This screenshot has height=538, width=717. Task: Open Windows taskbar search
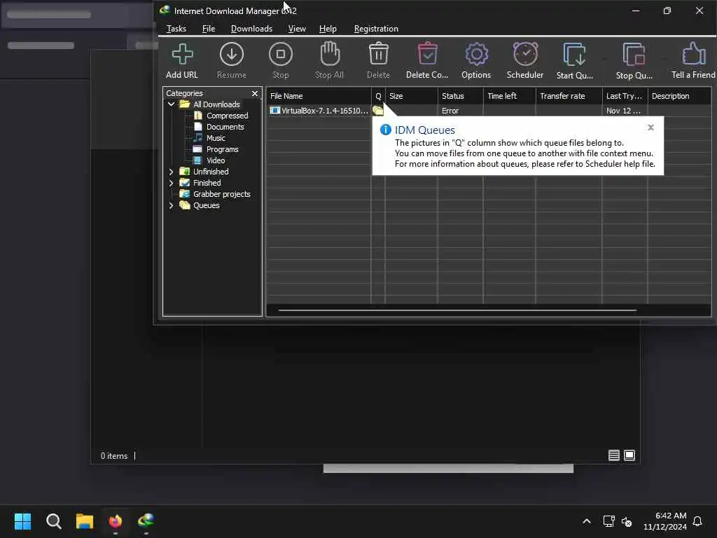point(53,521)
